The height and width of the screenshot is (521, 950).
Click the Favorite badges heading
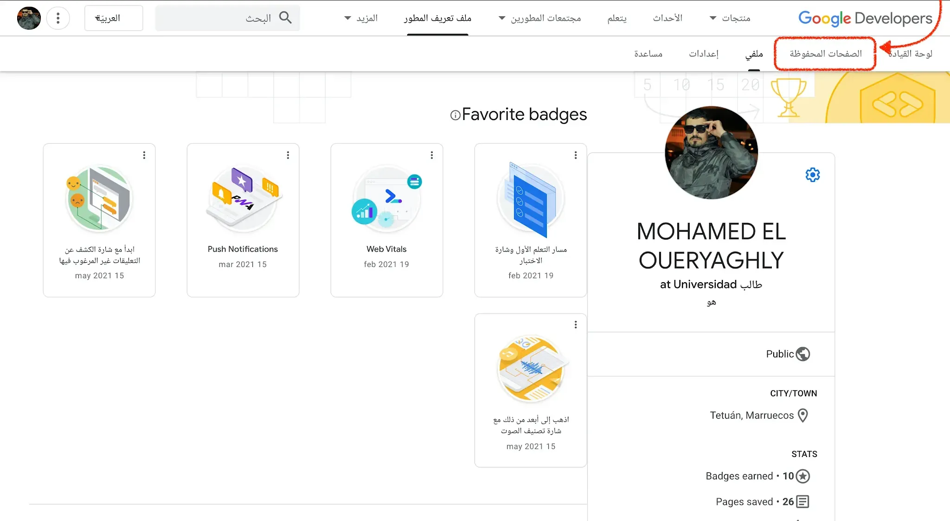tap(525, 114)
